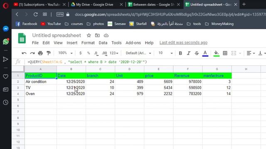
Task: Open the MoneyMaking bookmark folder
Action: pyautogui.click(x=219, y=24)
